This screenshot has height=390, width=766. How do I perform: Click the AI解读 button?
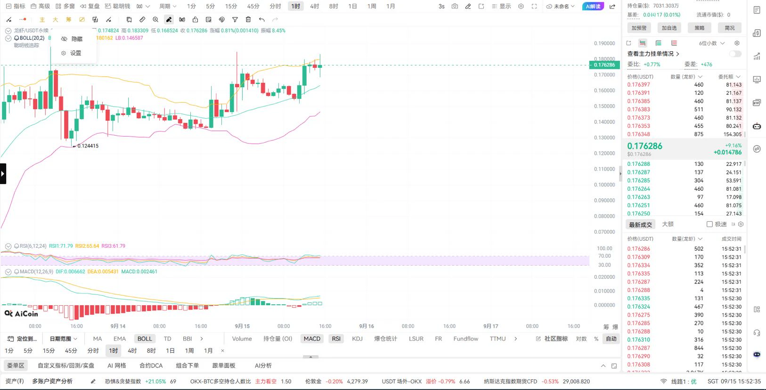(593, 7)
